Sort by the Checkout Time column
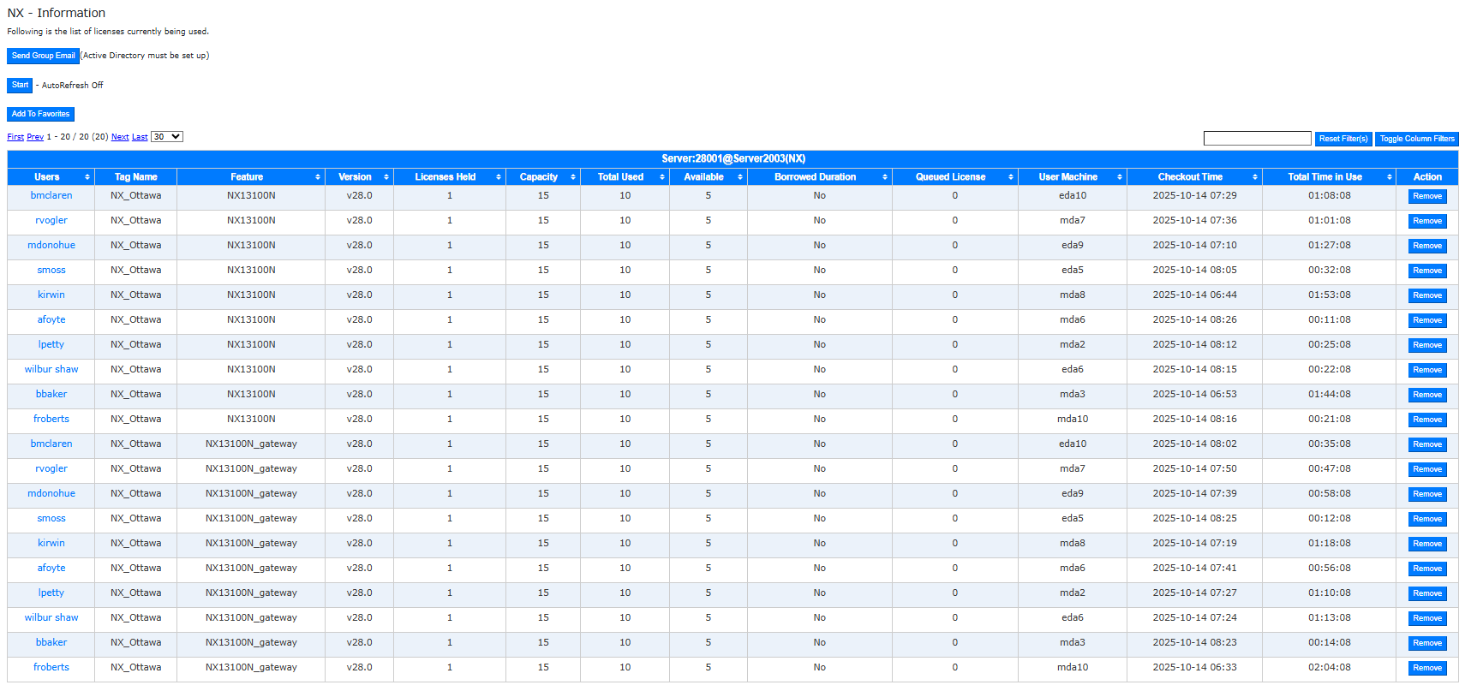The image size is (1471, 685). (x=1194, y=177)
